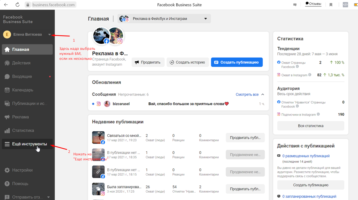
Task: Open Главная in the sidebar
Action: click(x=27, y=50)
